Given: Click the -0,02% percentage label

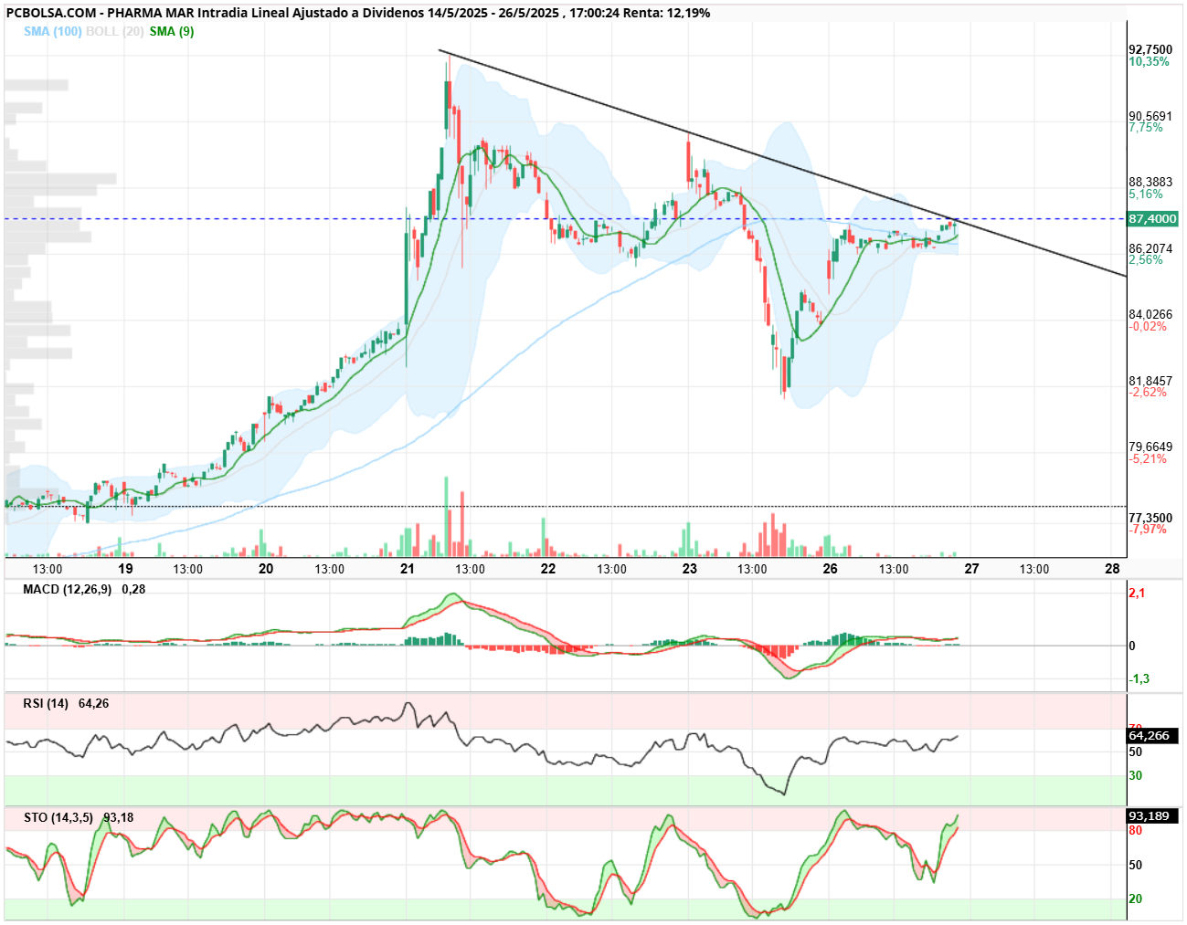Looking at the screenshot, I should coord(1148,326).
